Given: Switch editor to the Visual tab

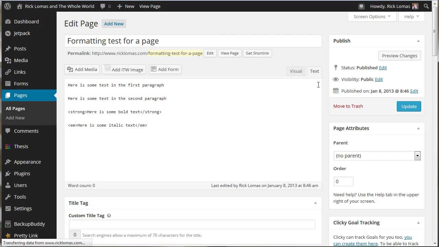Looking at the screenshot, I should point(296,71).
